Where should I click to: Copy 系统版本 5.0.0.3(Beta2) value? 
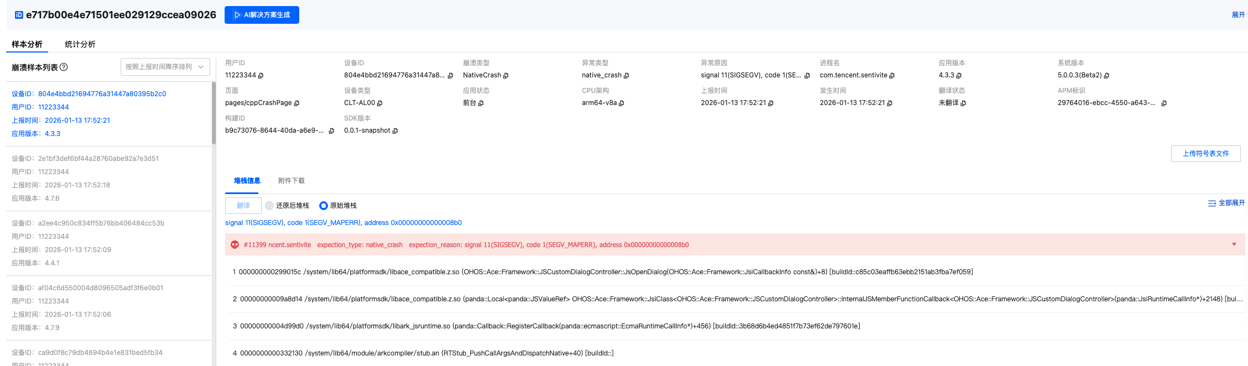coord(1106,76)
